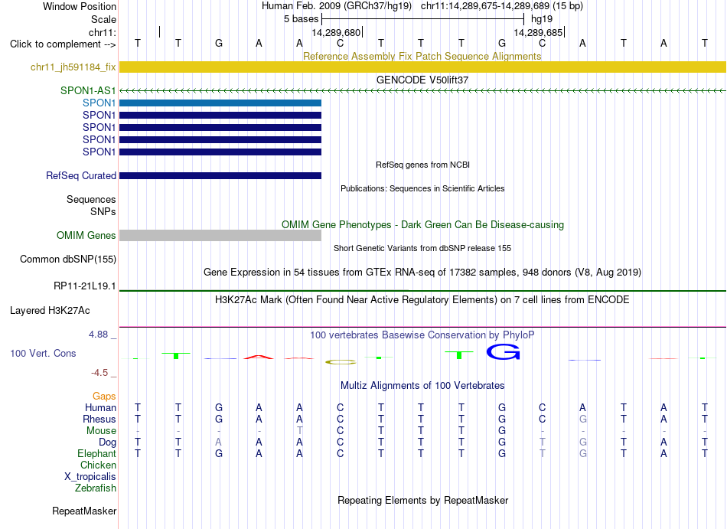The width and height of the screenshot is (727, 529).
Task: Click '100 vertebrates Basewise Conservation by PhyloP'
Action: click(x=422, y=335)
